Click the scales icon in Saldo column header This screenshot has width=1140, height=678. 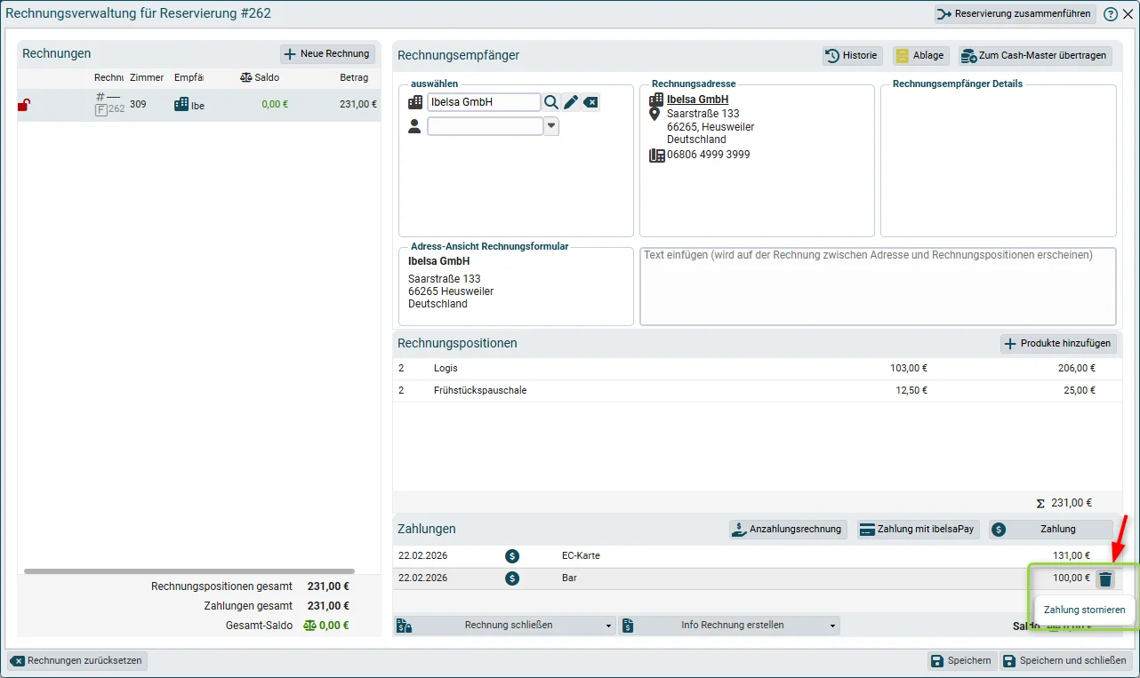tap(246, 77)
